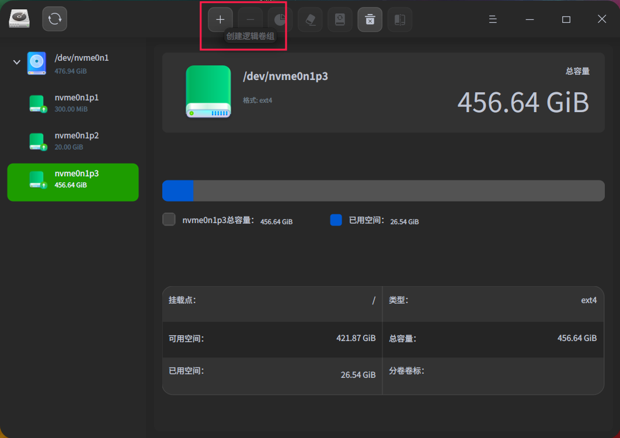620x438 pixels.
Task: Click the minus delete volume group button
Action: (250, 19)
